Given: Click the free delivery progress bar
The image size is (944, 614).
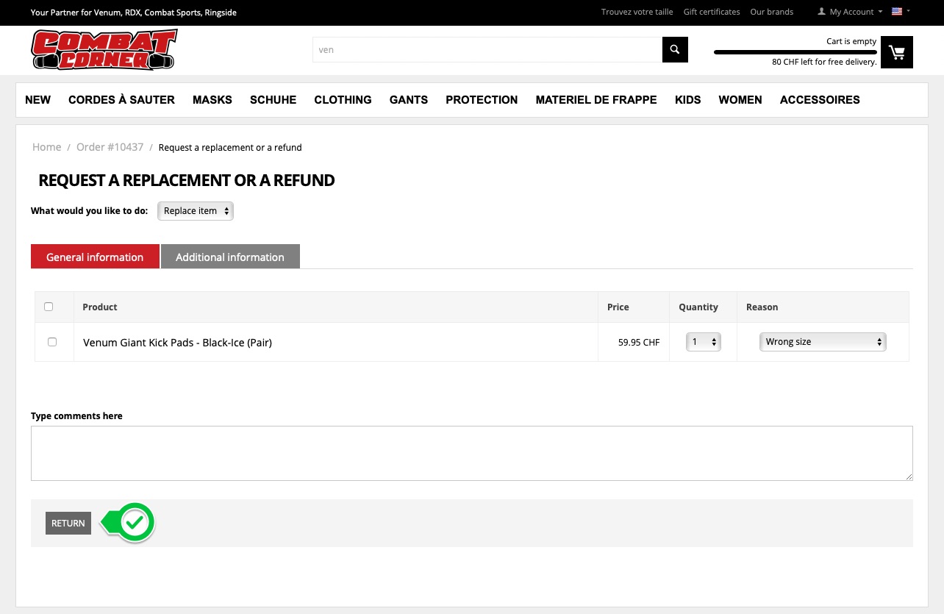Looking at the screenshot, I should tap(795, 52).
